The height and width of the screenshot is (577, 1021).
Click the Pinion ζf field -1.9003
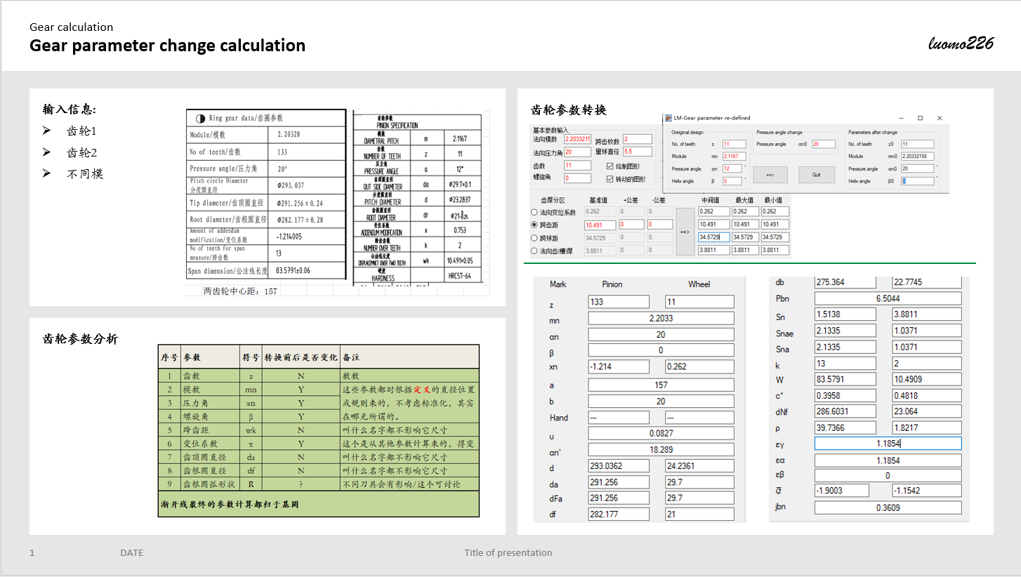842,490
